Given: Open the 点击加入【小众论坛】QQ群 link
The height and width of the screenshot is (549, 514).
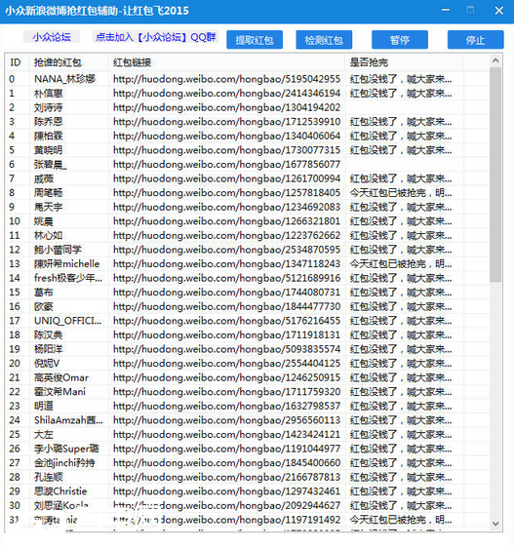Looking at the screenshot, I should (156, 37).
